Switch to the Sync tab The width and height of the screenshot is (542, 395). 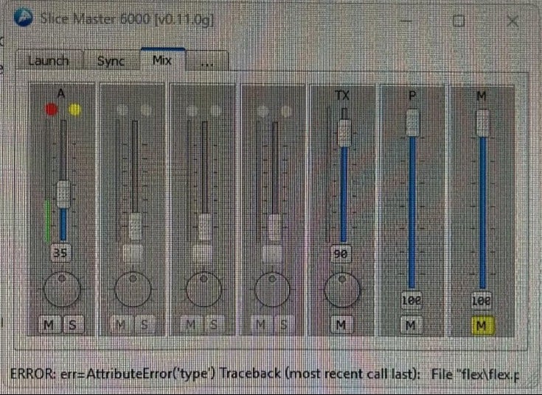111,60
